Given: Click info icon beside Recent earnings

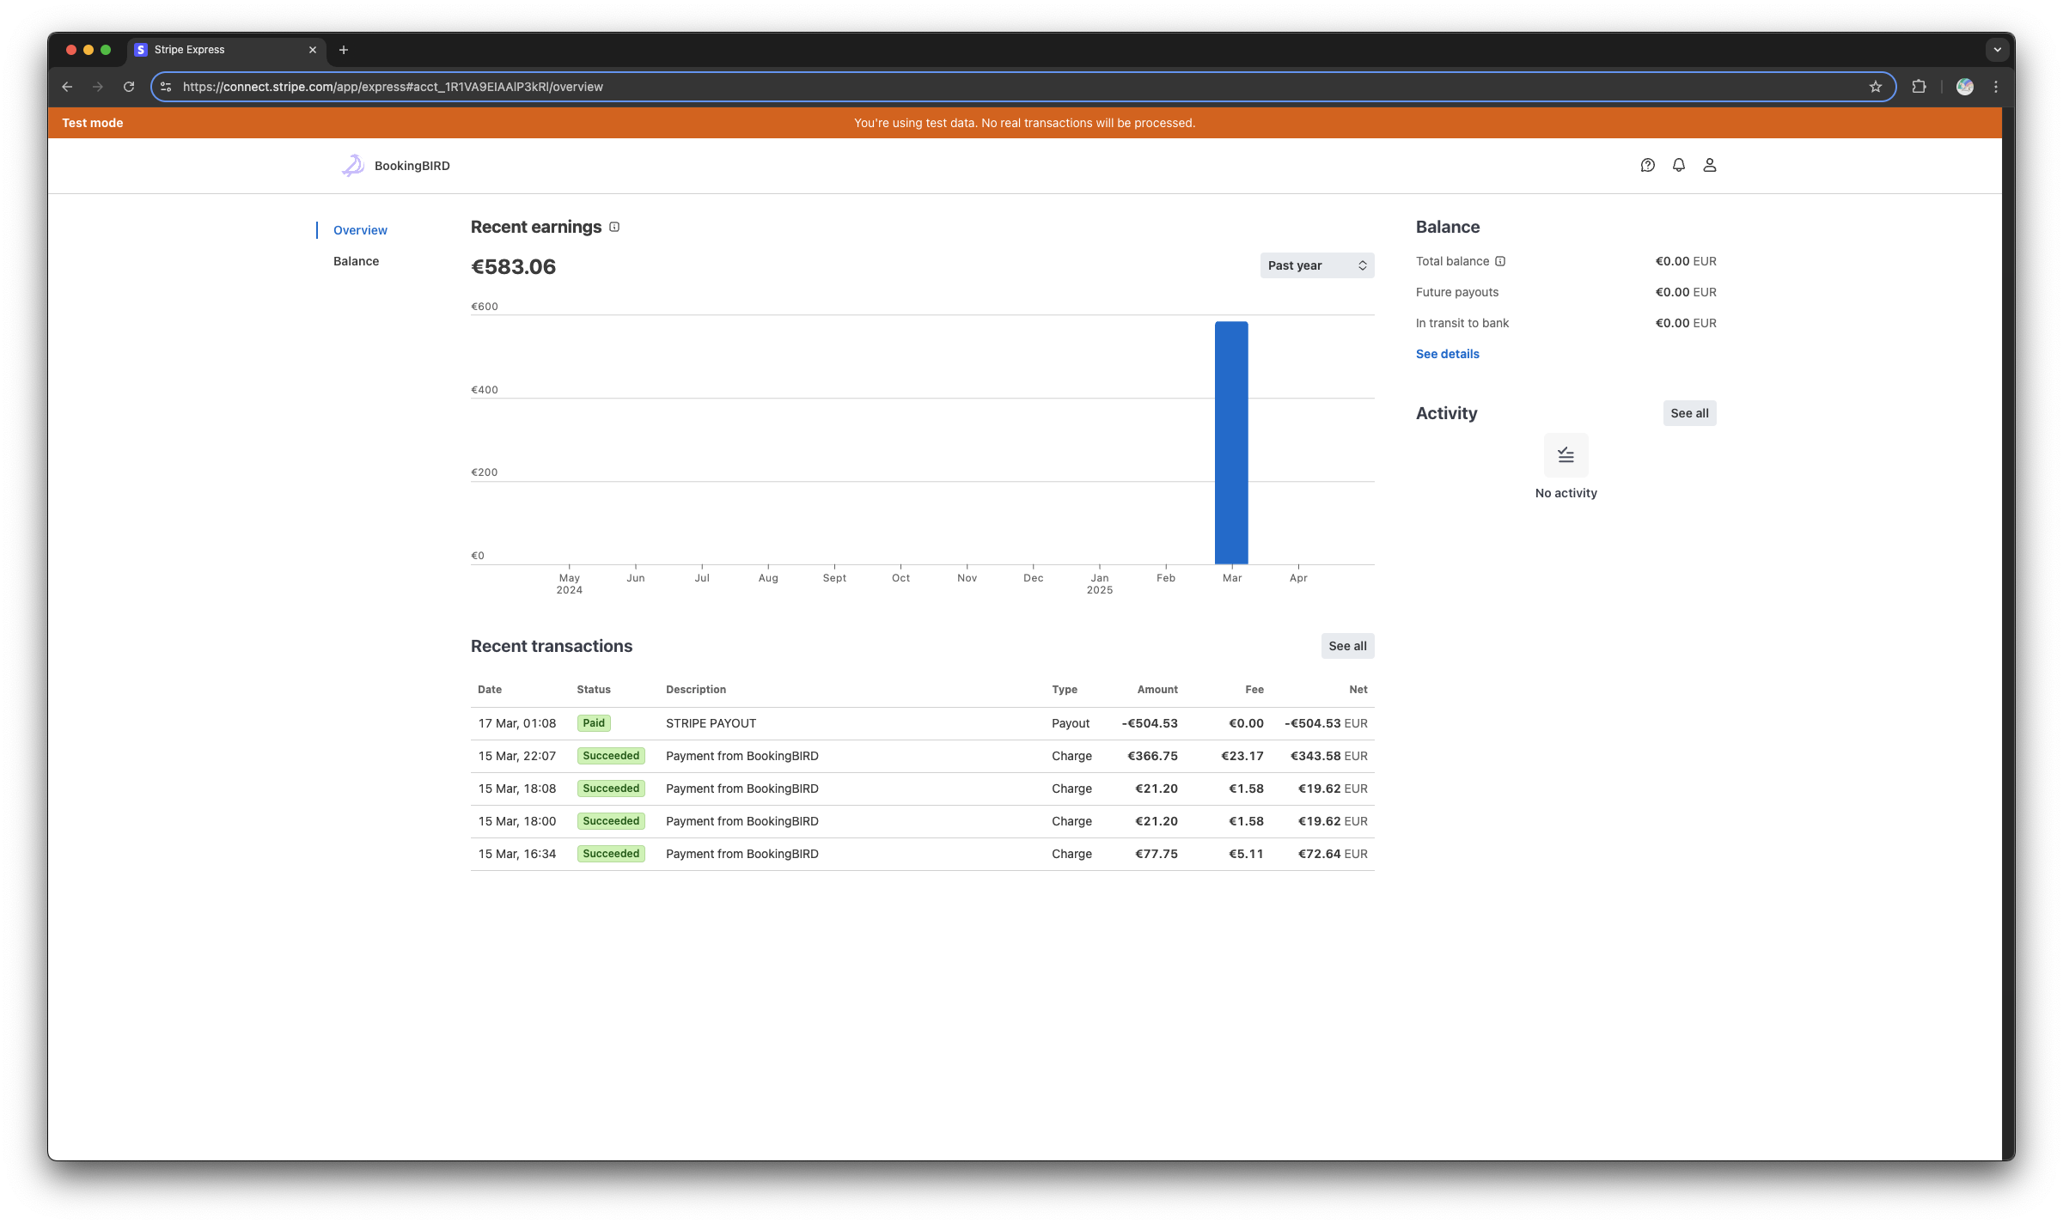Looking at the screenshot, I should 614,228.
